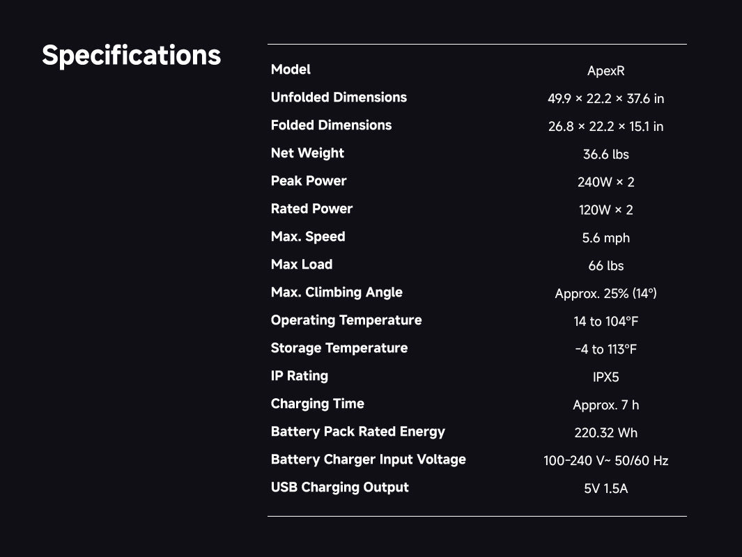This screenshot has width=742, height=557.
Task: Click the Rated Power label
Action: (x=311, y=209)
